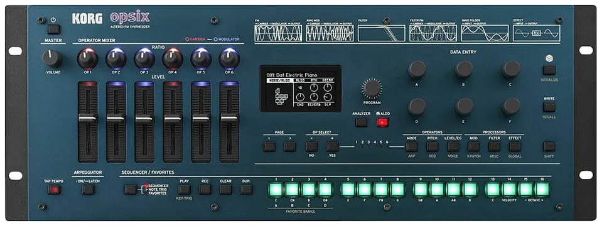Toggle step button 12 (B)
Image resolution: width=602 pixels, height=226 pixels.
coord(470,190)
